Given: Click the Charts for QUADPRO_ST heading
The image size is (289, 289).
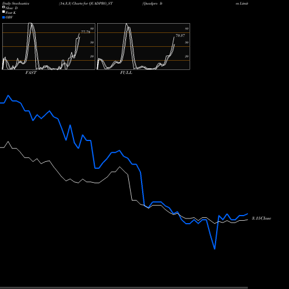Looking at the screenshot, I should (x=92, y=3).
